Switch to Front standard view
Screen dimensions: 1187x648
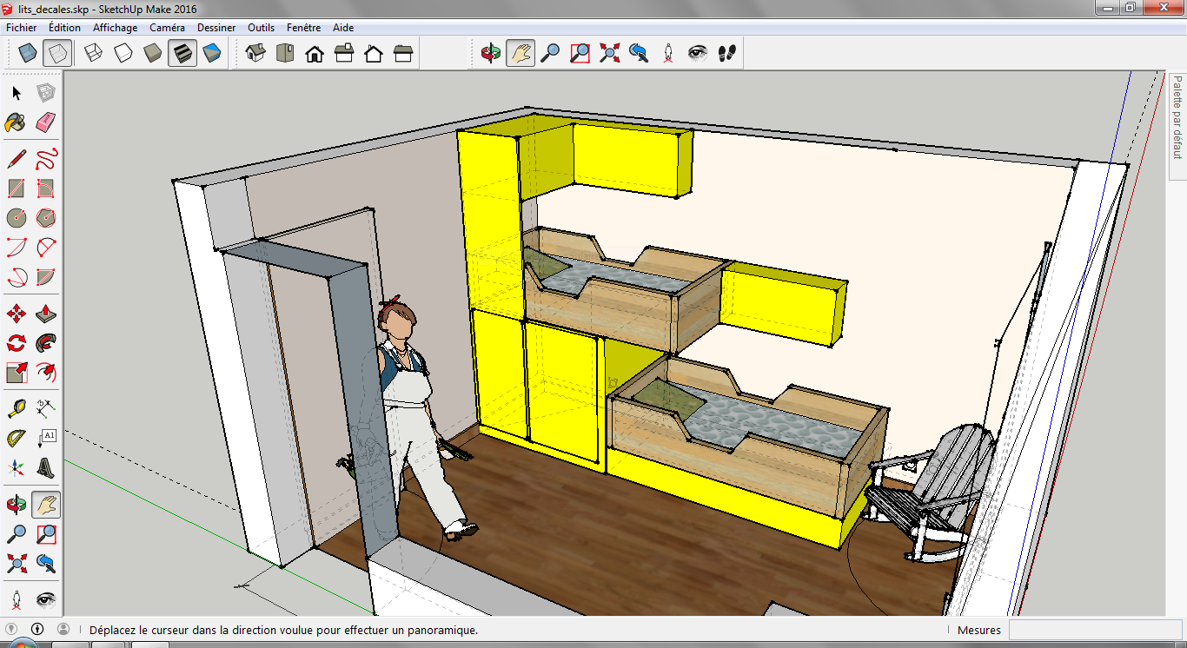315,54
